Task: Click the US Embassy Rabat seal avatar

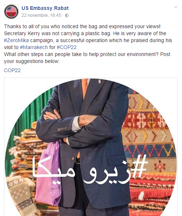Action: [x=11, y=12]
